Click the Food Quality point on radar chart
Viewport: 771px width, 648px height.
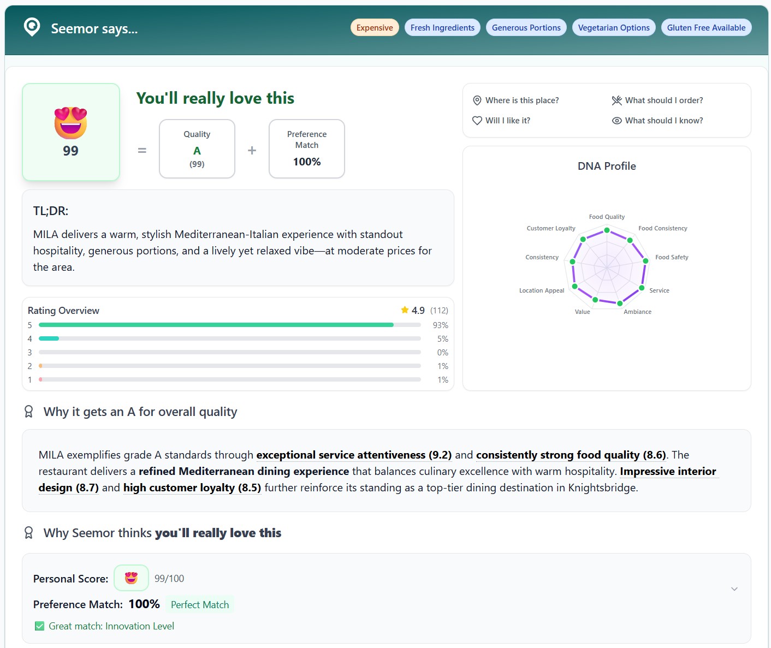pos(607,230)
